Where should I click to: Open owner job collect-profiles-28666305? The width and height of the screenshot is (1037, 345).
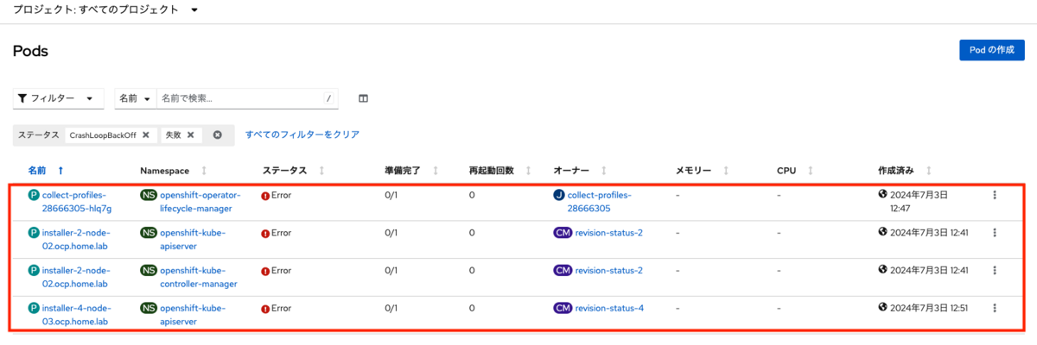point(599,202)
